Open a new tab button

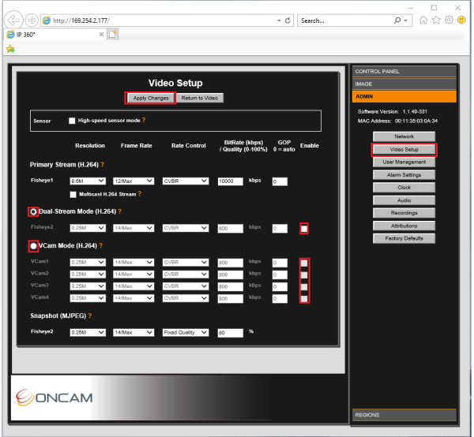point(112,35)
